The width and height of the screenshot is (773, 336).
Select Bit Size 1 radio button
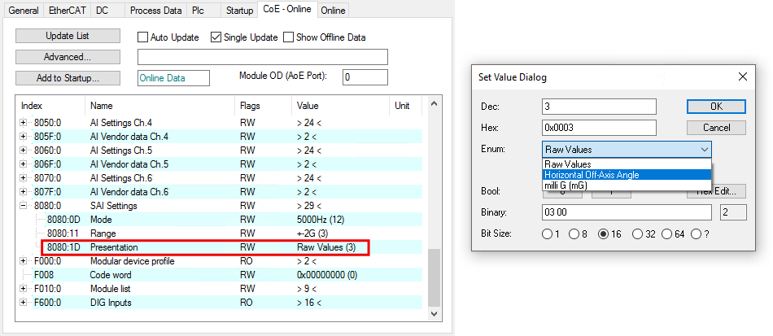(548, 234)
